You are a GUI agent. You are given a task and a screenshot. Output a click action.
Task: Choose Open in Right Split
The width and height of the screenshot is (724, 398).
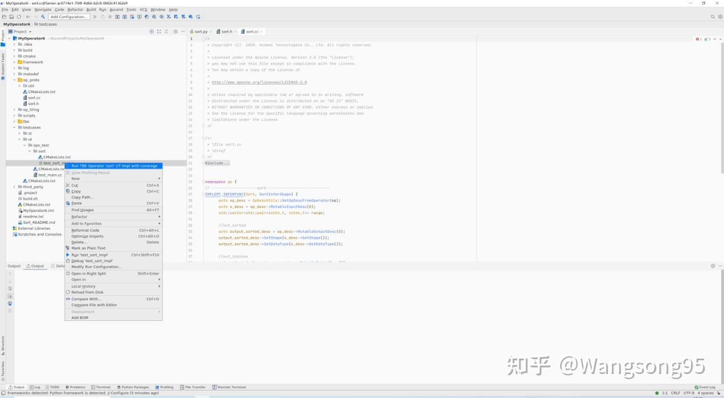pos(114,274)
